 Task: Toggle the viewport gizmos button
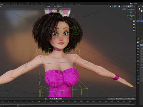point(115,7)
